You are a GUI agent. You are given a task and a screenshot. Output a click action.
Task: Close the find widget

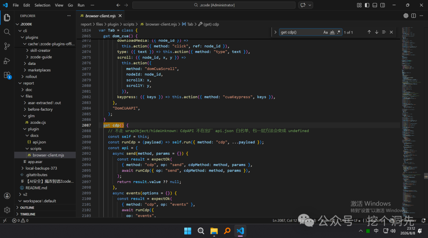(x=391, y=32)
